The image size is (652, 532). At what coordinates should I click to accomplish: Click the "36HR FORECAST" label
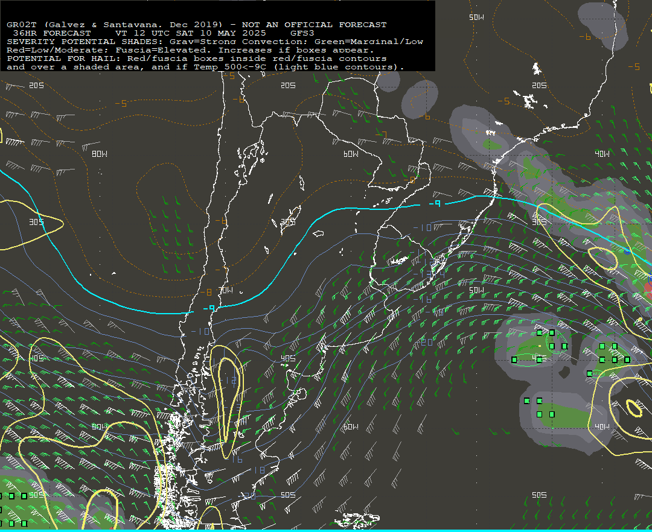[x=52, y=33]
